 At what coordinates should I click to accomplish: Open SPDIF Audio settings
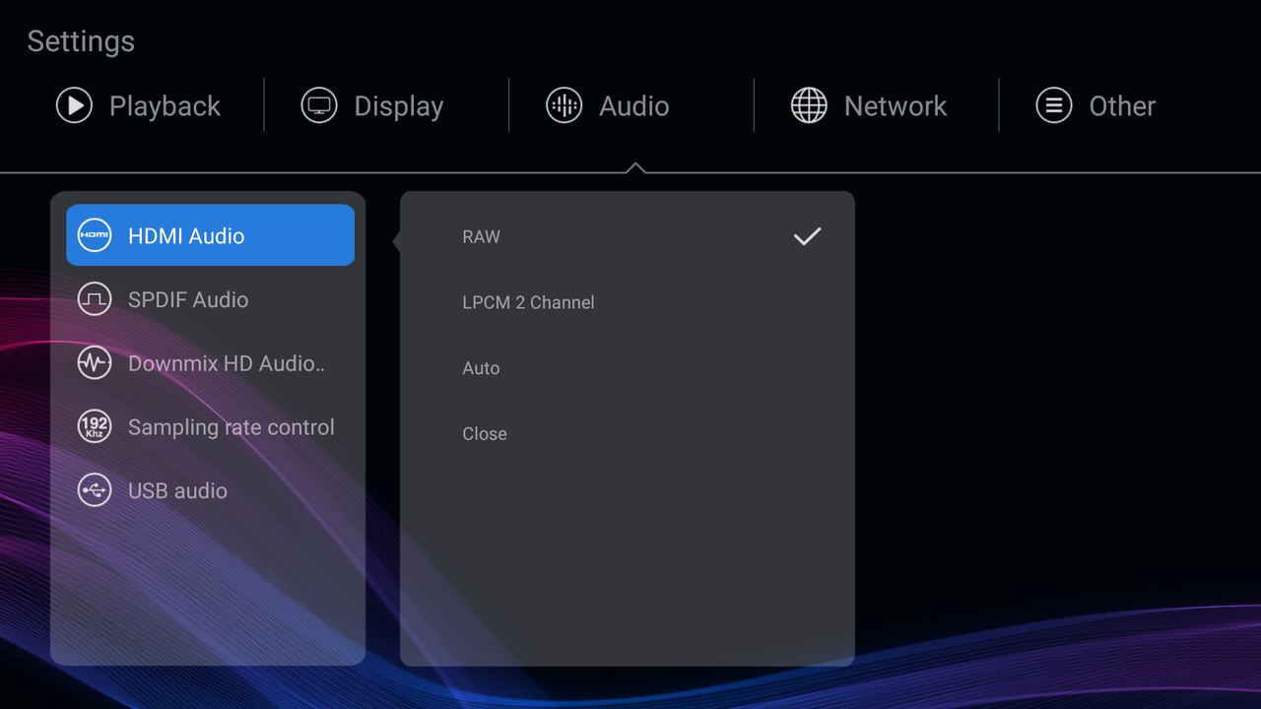coord(210,299)
